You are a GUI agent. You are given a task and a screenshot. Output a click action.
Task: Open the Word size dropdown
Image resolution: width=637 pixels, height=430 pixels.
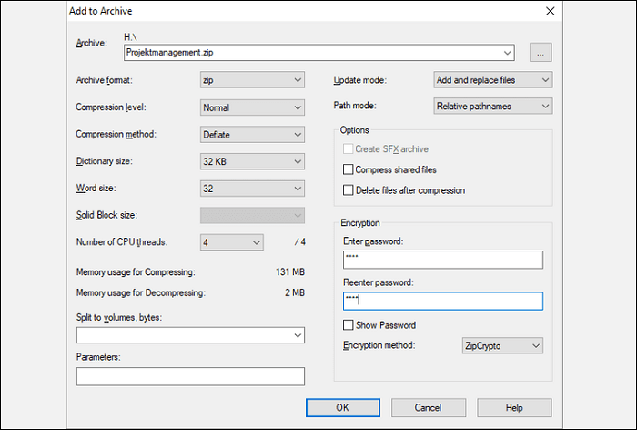pyautogui.click(x=252, y=189)
